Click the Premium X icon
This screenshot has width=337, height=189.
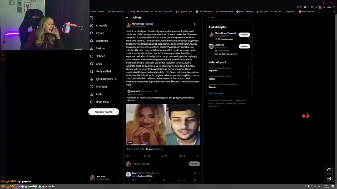(92, 87)
